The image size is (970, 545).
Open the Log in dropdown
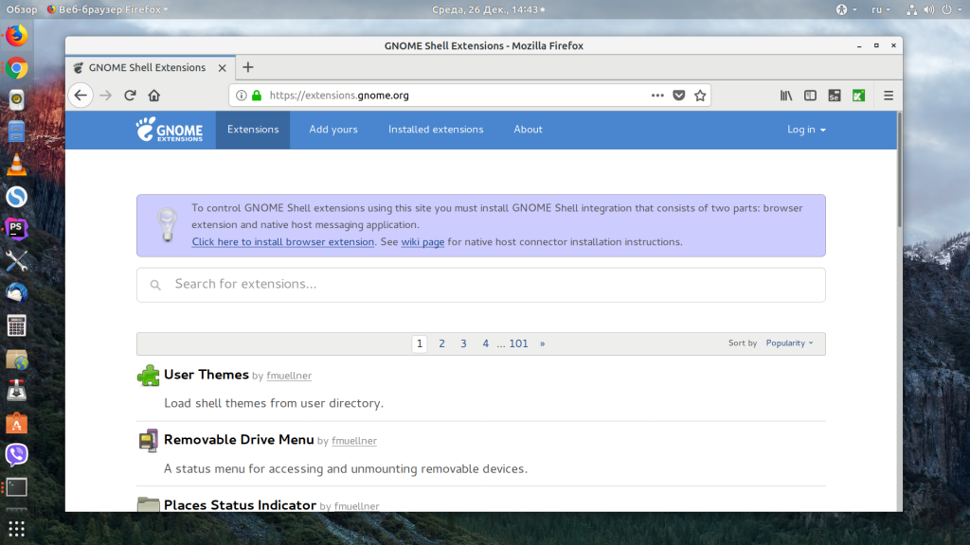click(x=806, y=130)
